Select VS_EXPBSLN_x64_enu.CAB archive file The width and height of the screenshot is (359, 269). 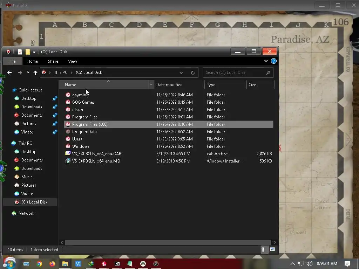click(x=97, y=154)
